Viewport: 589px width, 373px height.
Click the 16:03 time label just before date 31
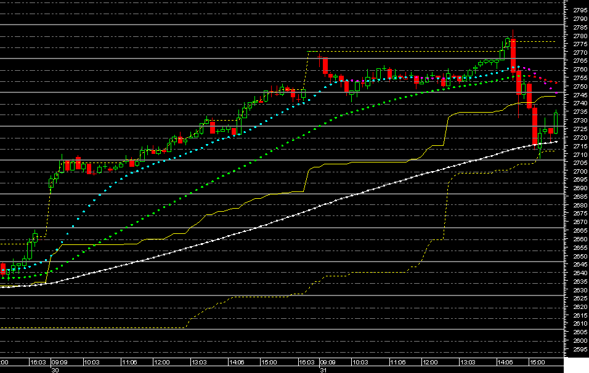coord(307,363)
